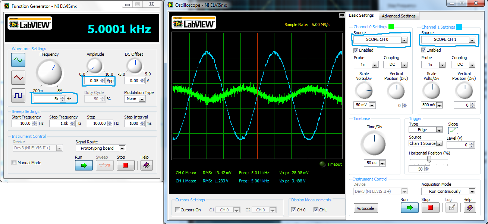
Task: Click the Oscilloscope title bar app icon
Action: coord(171,5)
